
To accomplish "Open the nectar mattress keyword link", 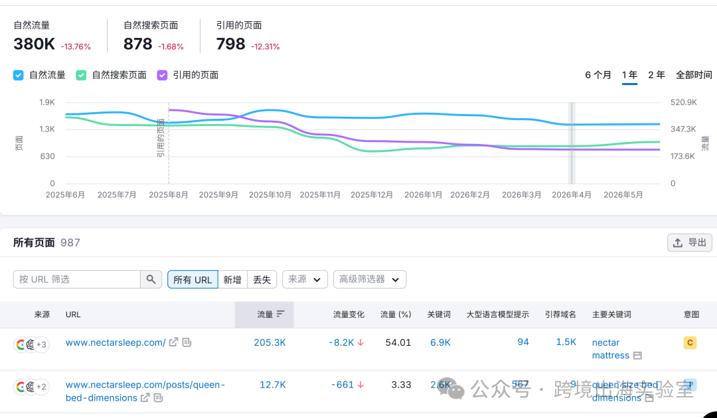I will pyautogui.click(x=611, y=349).
